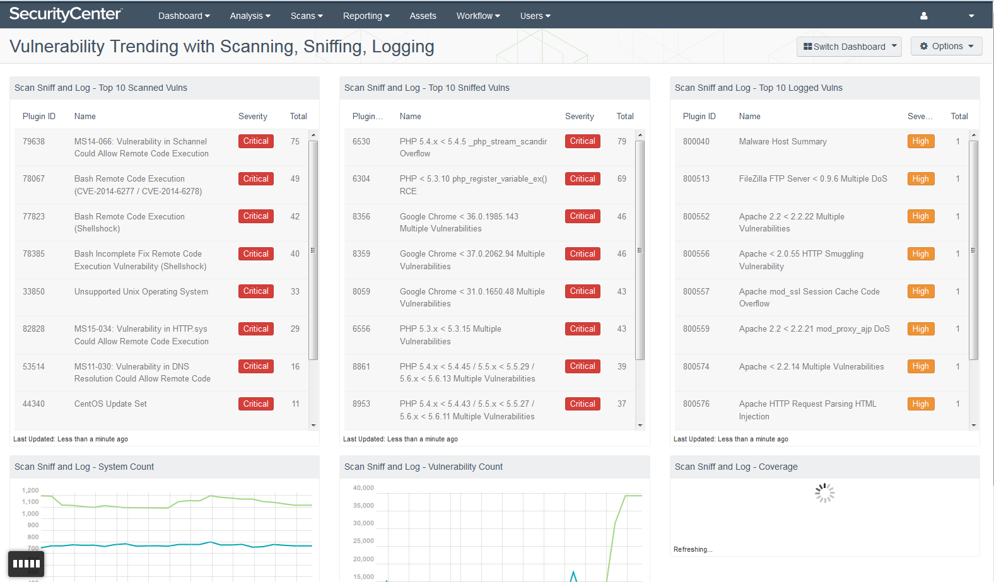The image size is (994, 582).
Task: Click plugin ID 8861
Action: [x=361, y=367]
